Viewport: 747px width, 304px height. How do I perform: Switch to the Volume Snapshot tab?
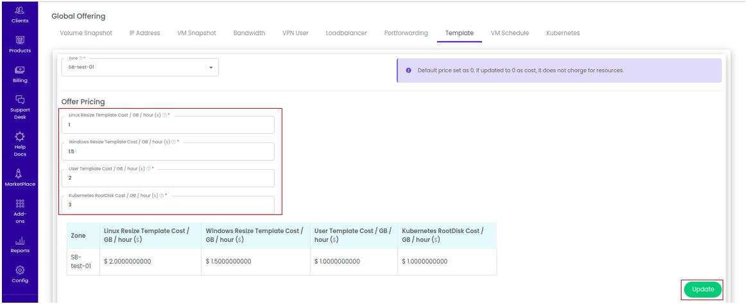(x=86, y=33)
